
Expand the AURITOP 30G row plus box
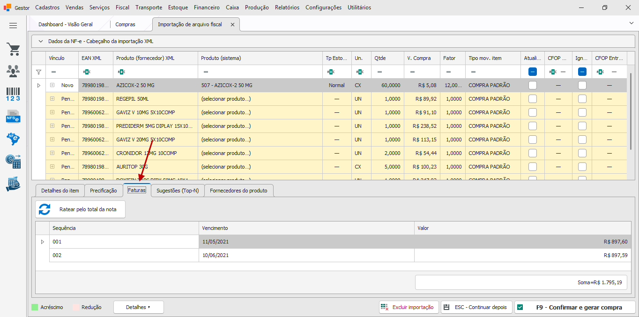(52, 167)
